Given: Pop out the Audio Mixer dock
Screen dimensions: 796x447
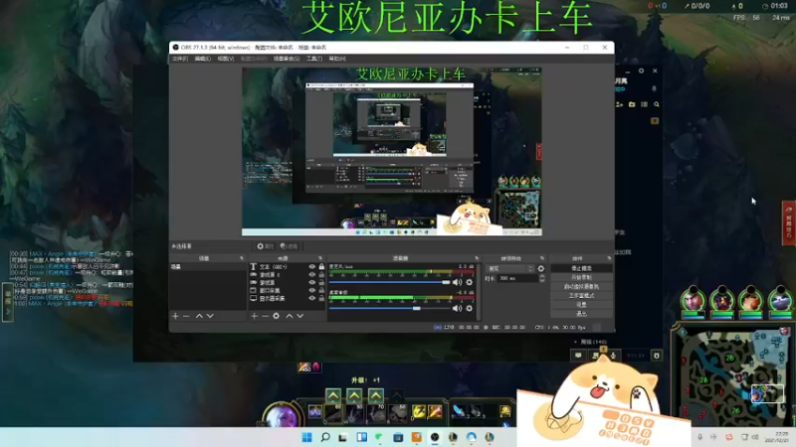Looking at the screenshot, I should 477,258.
